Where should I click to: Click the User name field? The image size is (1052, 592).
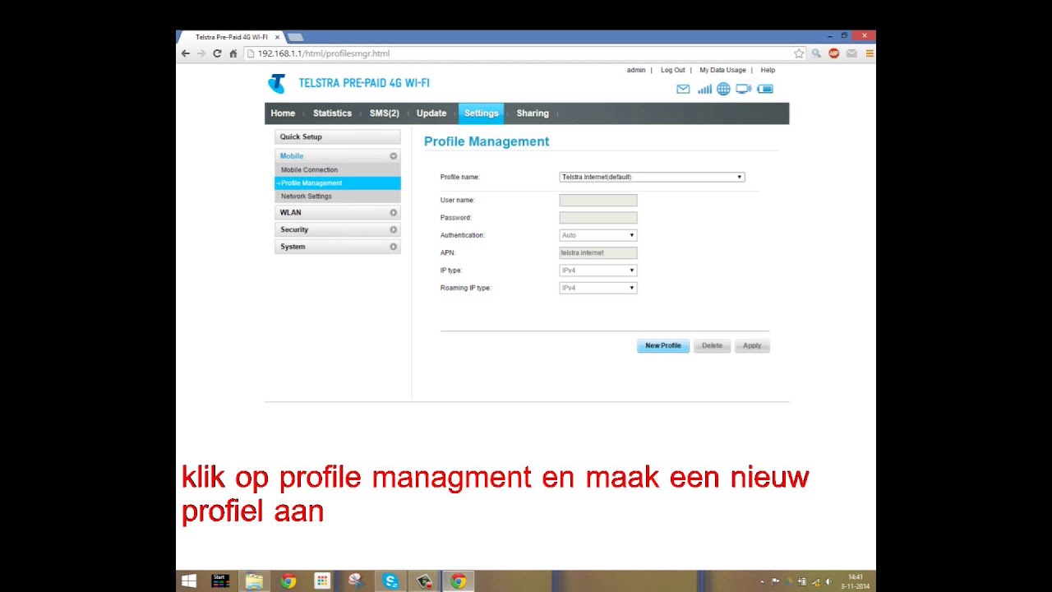point(598,200)
